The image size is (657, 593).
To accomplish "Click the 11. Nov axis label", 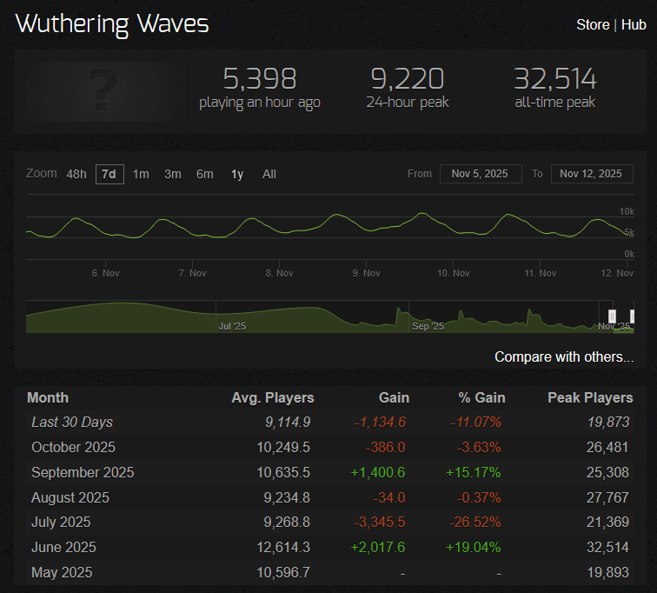I will click(x=540, y=273).
